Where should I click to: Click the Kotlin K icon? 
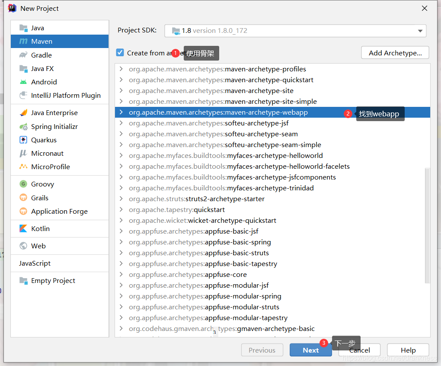[23, 228]
